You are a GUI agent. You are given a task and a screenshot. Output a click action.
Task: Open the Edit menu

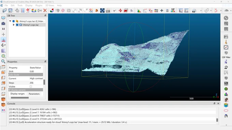(13, 5)
